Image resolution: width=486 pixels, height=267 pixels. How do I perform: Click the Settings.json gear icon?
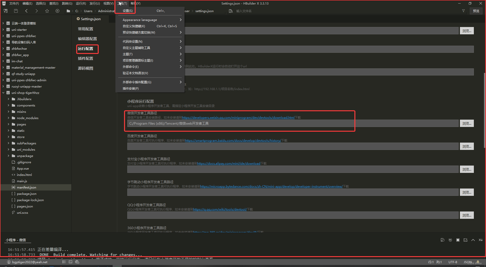tap(78, 19)
